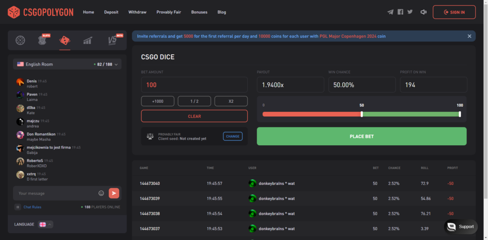This screenshot has height=240, width=488.
Task: Mute site sound with speaker icon
Action: (423, 12)
